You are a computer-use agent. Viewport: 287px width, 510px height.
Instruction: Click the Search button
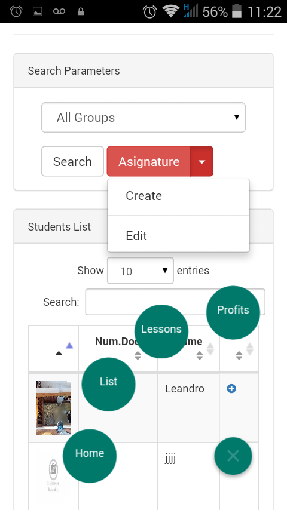click(72, 161)
